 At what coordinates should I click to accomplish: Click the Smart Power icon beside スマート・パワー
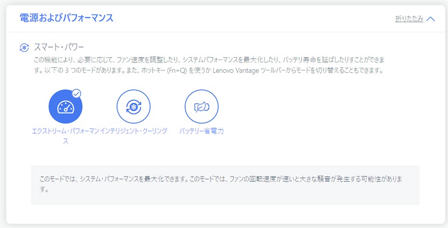click(24, 48)
